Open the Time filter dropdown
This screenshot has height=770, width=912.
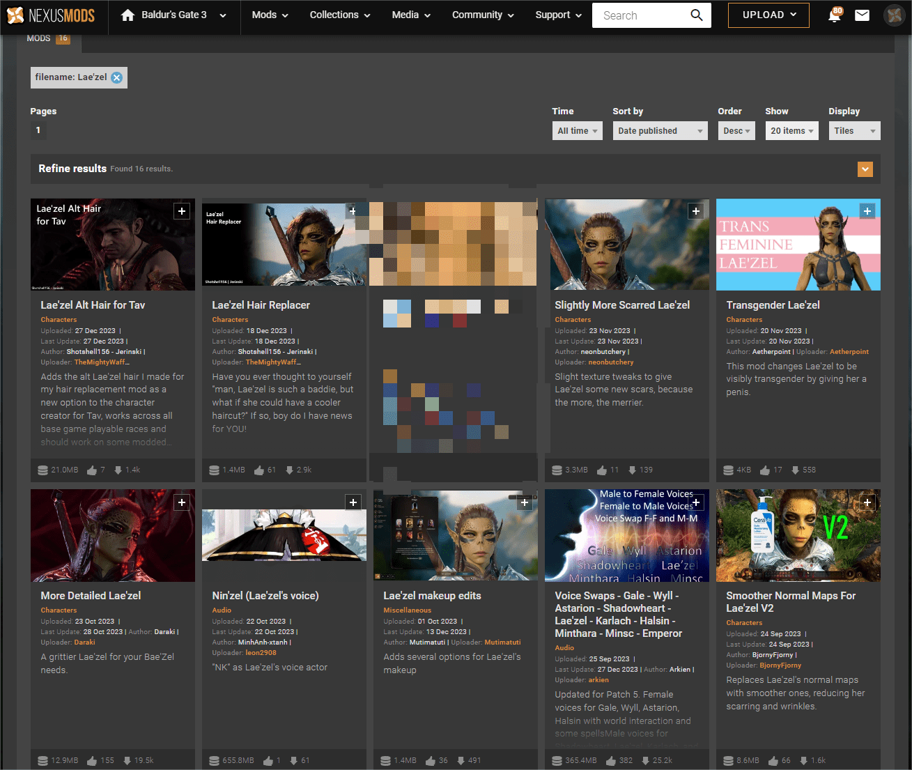pyautogui.click(x=577, y=131)
